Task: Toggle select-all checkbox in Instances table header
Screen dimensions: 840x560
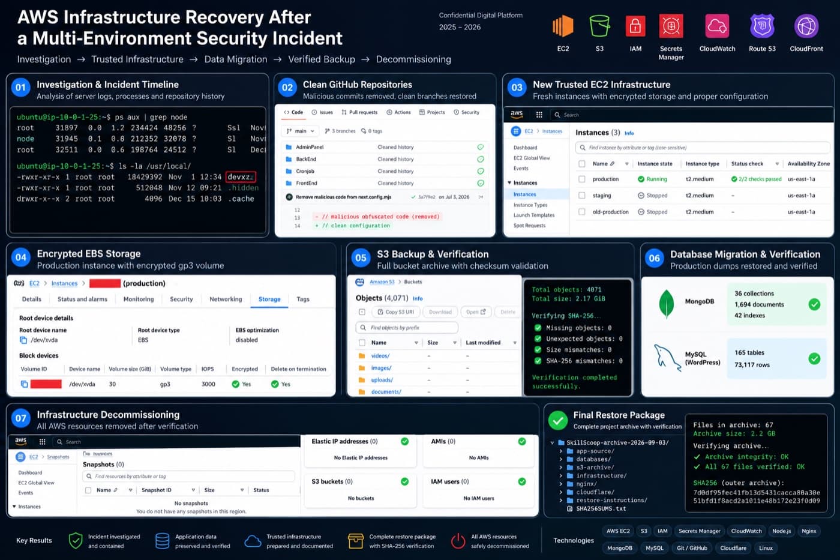Action: [581, 163]
